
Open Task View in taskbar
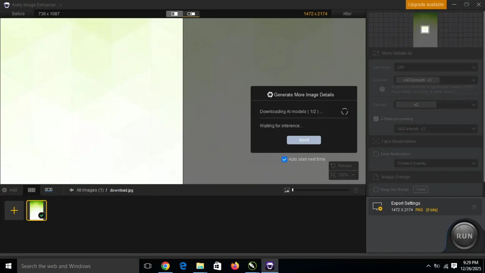point(148,266)
